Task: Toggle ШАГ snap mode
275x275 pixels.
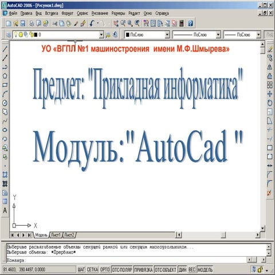Action: coord(81,269)
